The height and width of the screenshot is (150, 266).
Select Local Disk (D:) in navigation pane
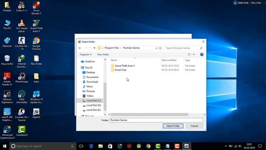pyautogui.click(x=94, y=105)
